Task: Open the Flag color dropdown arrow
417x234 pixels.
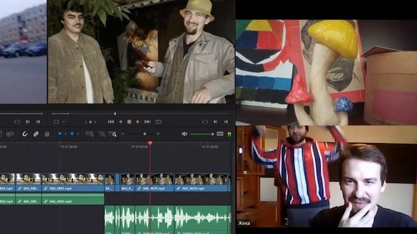Action: [65, 134]
